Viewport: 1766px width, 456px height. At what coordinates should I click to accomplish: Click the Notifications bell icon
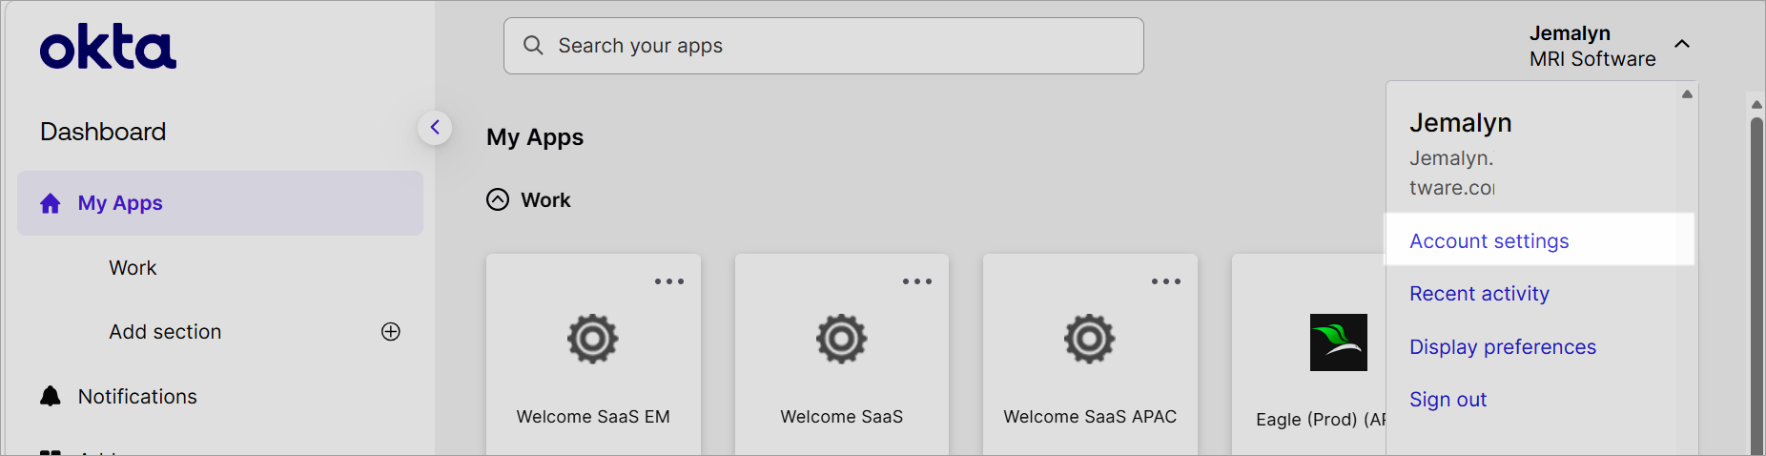coord(51,396)
